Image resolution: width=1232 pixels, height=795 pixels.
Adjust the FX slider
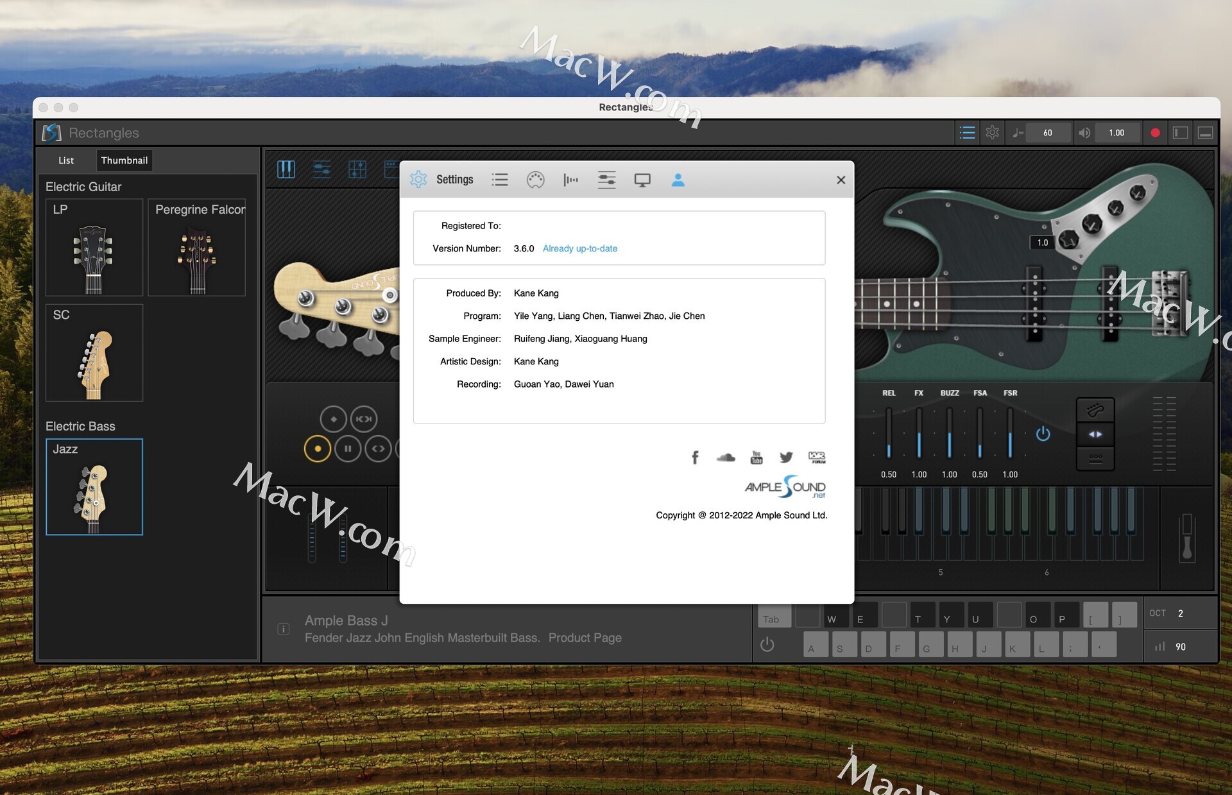click(919, 433)
